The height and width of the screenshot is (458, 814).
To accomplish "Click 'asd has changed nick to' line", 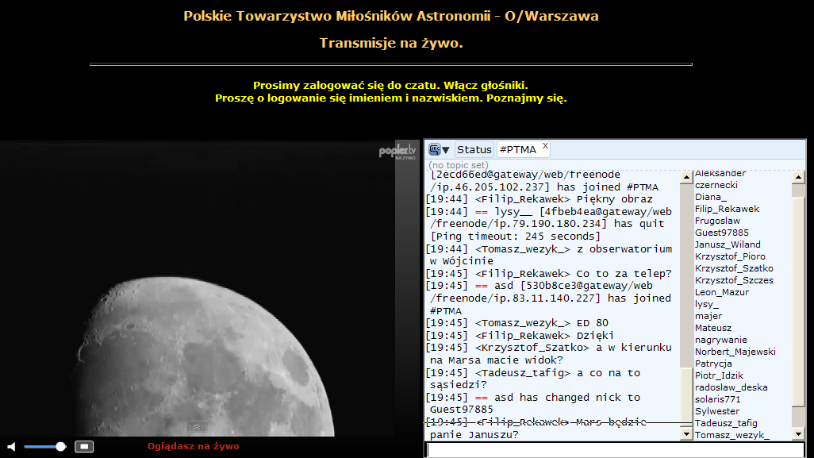I will 567,398.
